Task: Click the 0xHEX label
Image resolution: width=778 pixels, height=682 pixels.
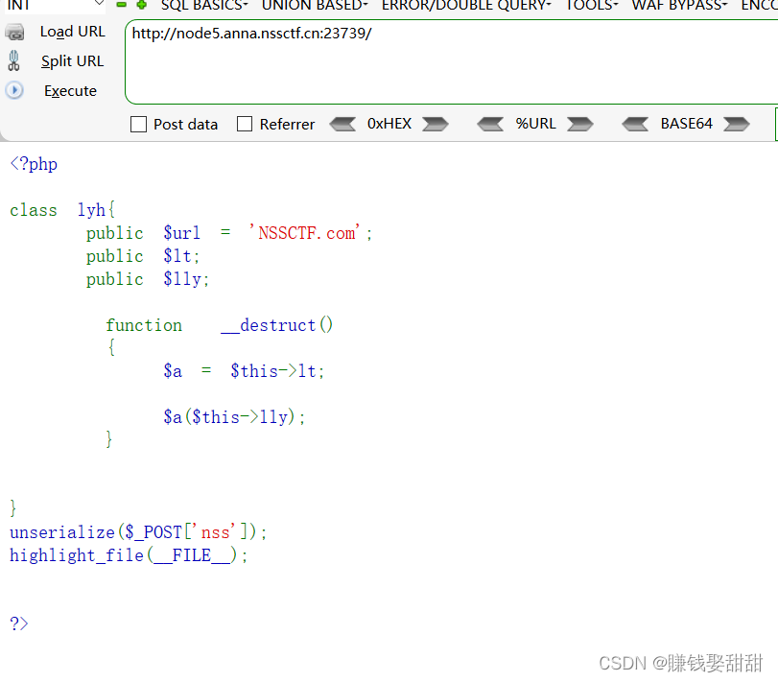Action: tap(389, 124)
